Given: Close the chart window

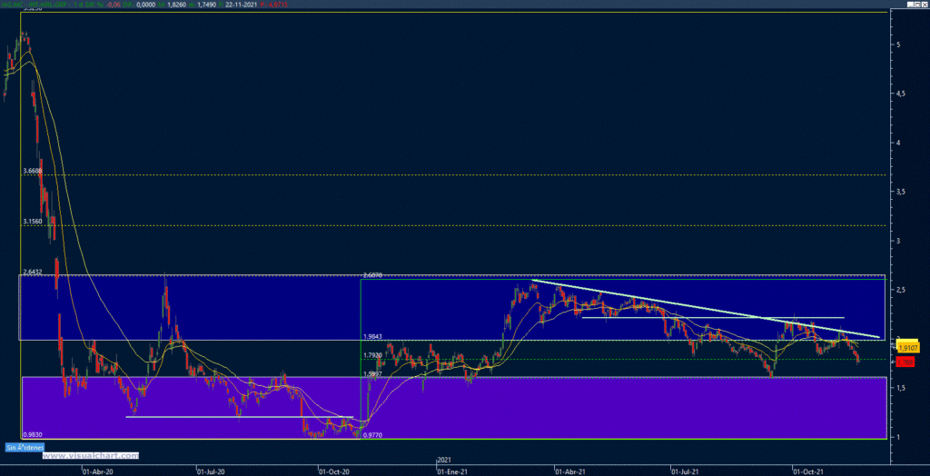Looking at the screenshot, I should coord(925,5).
